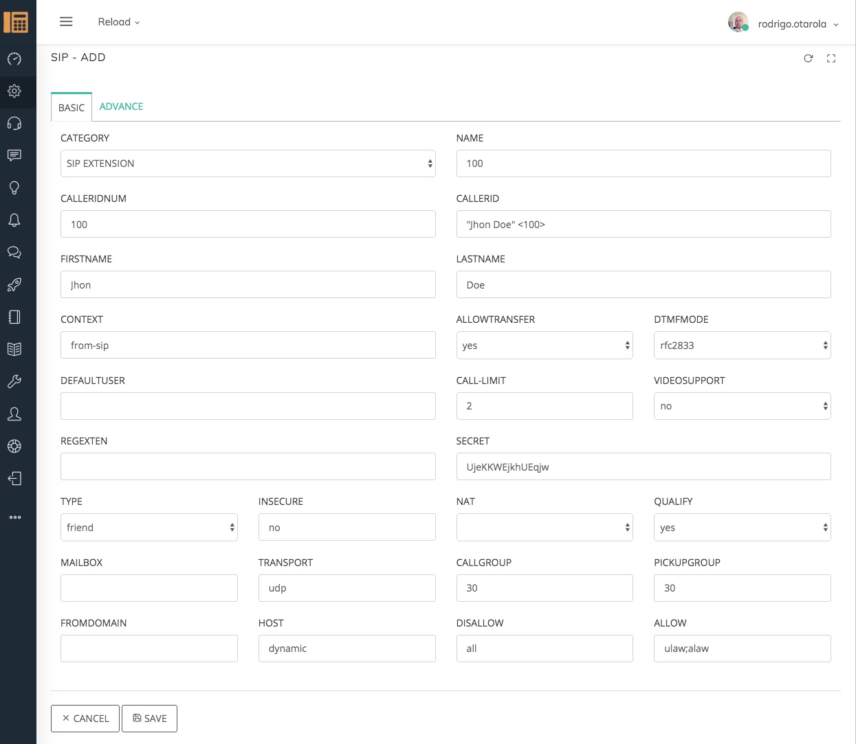Expand the DTMFMODE dropdown

(742, 346)
